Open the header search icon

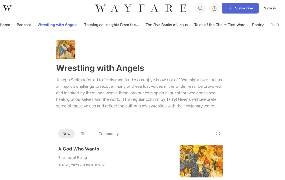(x=200, y=8)
